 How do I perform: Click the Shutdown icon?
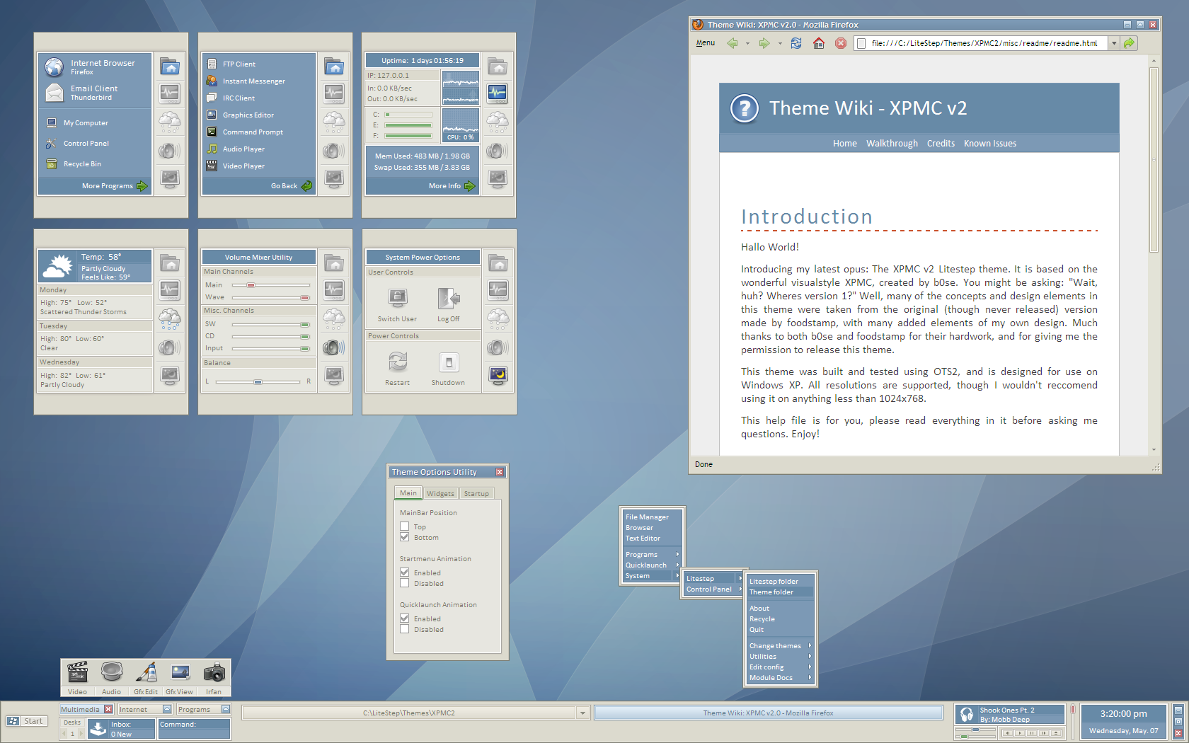click(x=449, y=362)
